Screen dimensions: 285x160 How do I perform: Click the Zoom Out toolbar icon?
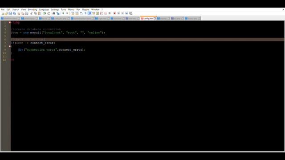tap(67, 13)
